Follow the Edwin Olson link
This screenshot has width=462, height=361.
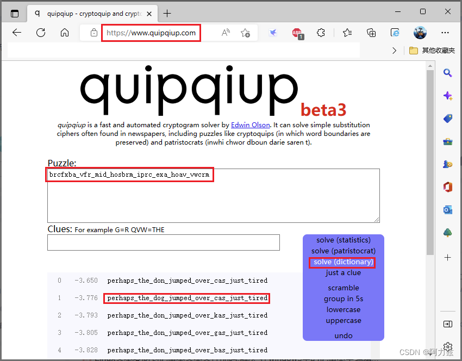[x=250, y=125]
